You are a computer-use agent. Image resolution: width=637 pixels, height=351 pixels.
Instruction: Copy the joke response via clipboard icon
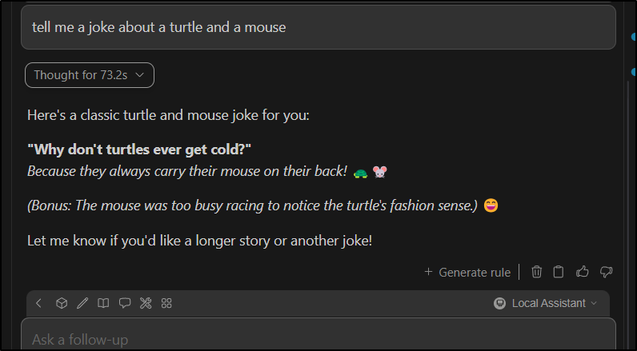click(x=559, y=272)
